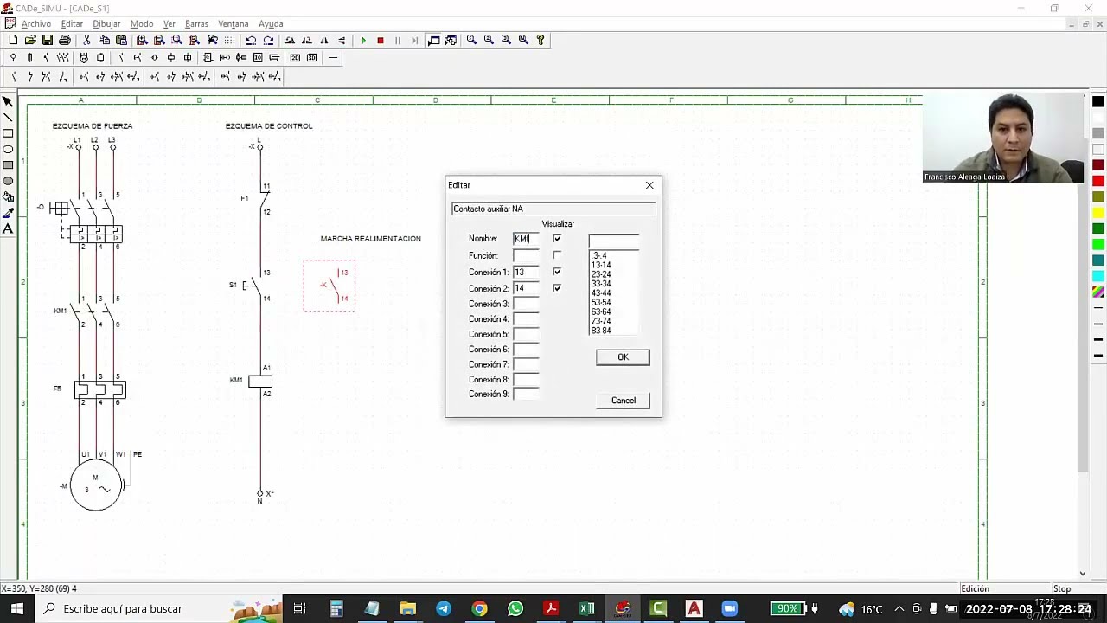Click the Cut scissors icon
Viewport: 1107px width, 623px height.
(86, 40)
